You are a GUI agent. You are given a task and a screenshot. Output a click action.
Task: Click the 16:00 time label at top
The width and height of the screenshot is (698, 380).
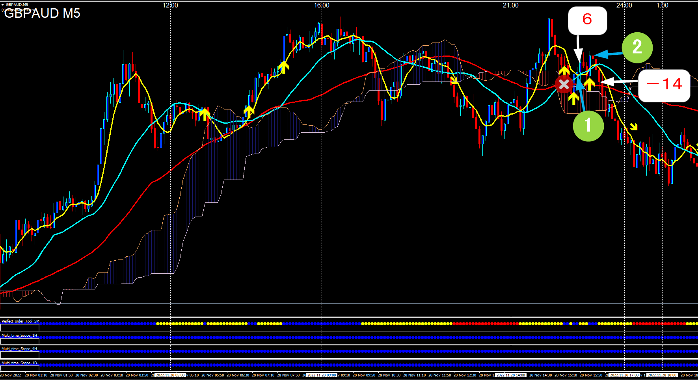[x=322, y=5]
